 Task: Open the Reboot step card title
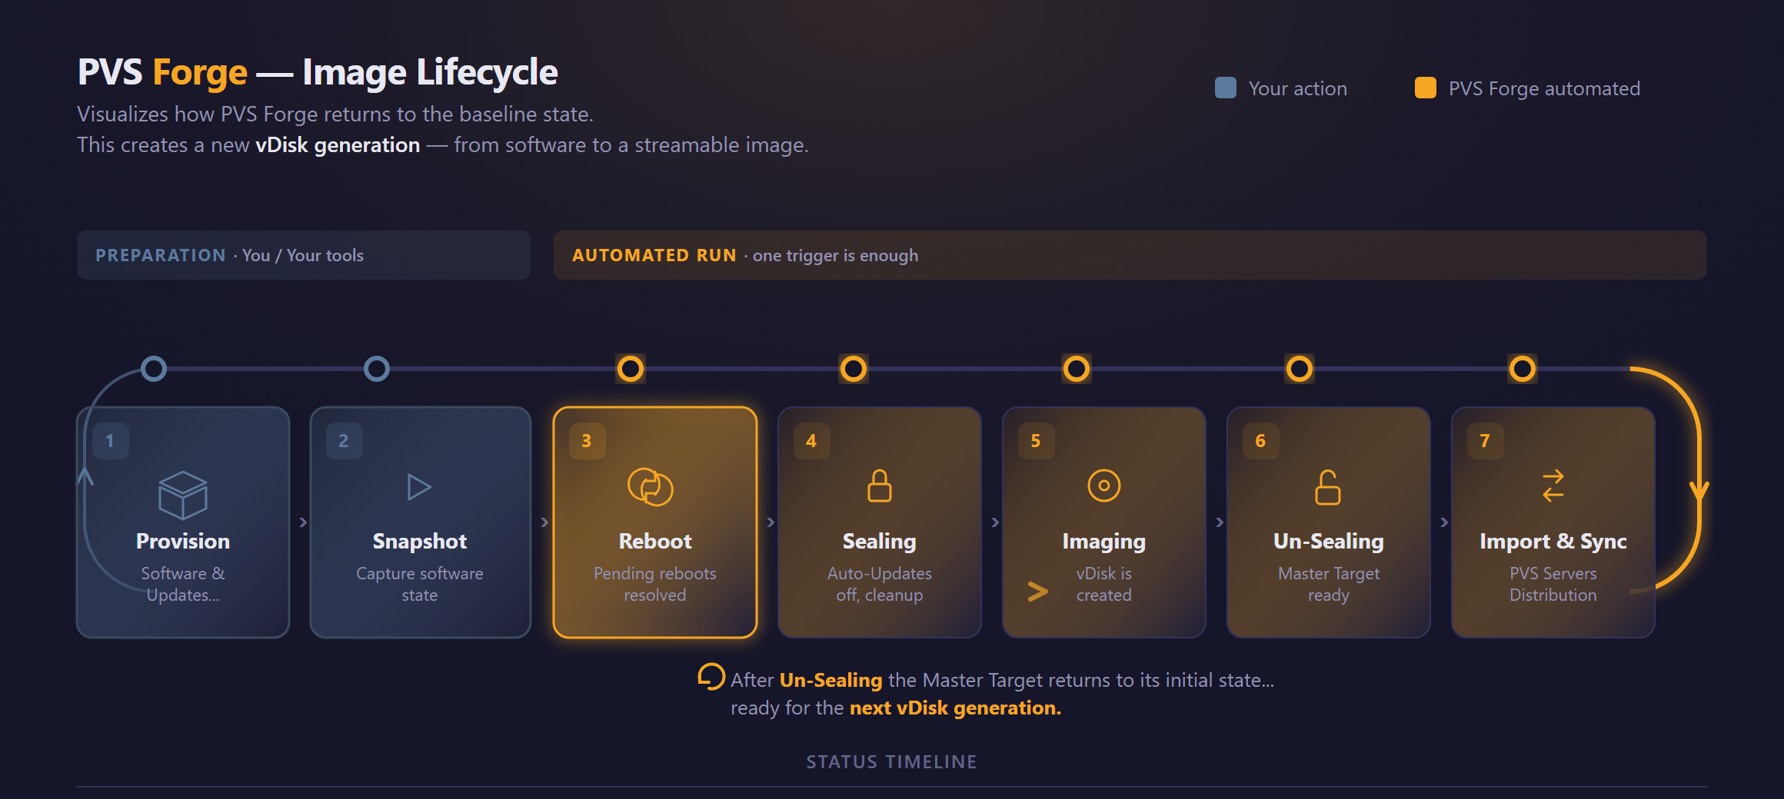(x=655, y=541)
